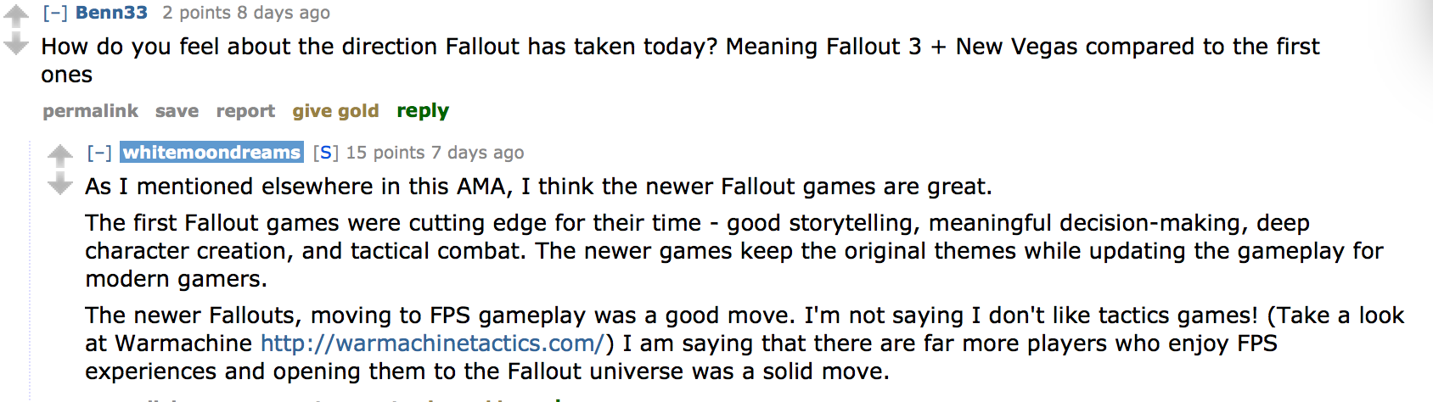Screen dimensions: 1433x402
Task: Upvote Benn33's comment
Action: coord(15,16)
